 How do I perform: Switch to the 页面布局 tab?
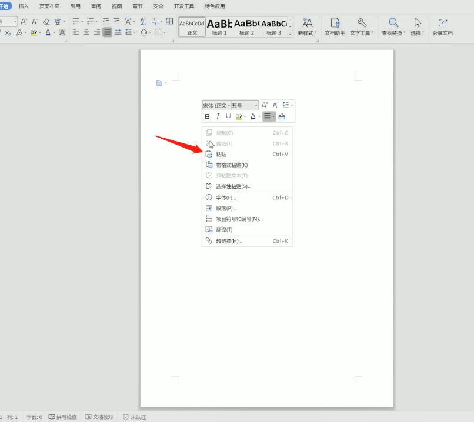(49, 6)
